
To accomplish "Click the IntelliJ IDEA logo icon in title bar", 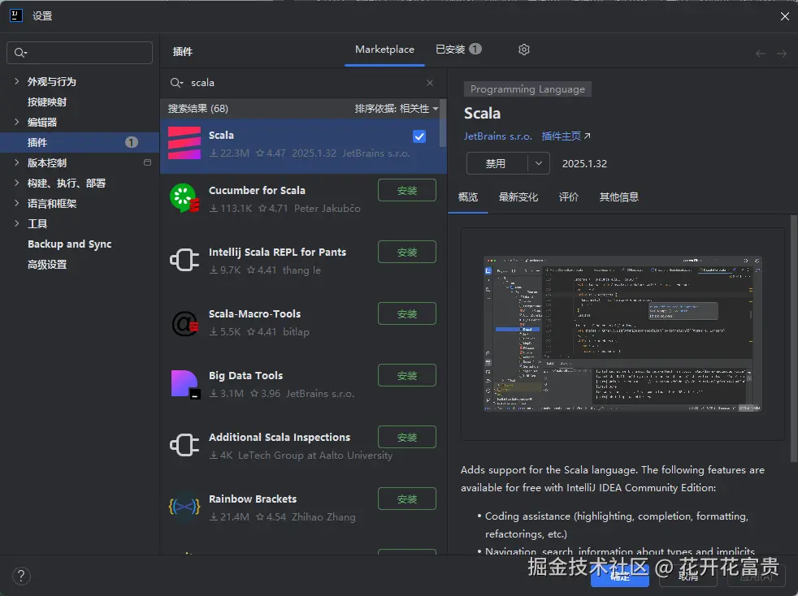I will point(16,15).
